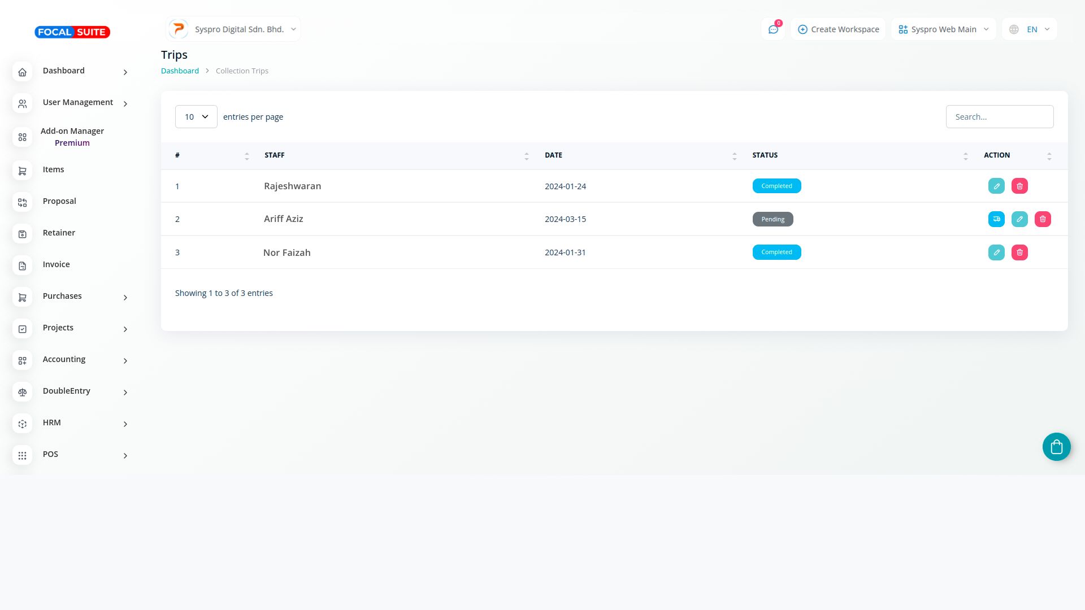1085x610 pixels.
Task: Open the entries per page dropdown
Action: 196,117
